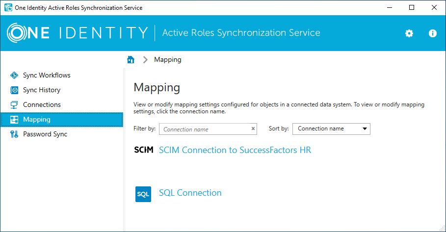Click the SQL connection icon
This screenshot has height=232, width=446.
click(143, 194)
